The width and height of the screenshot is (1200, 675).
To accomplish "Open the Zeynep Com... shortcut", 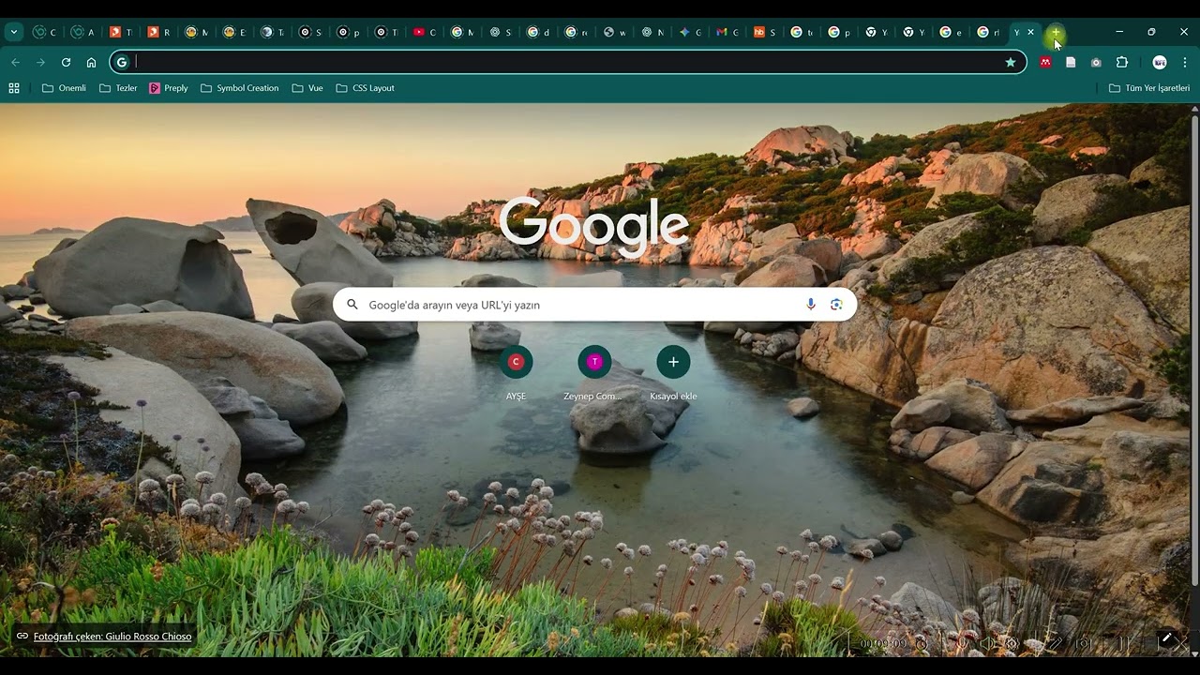I will 593,372.
